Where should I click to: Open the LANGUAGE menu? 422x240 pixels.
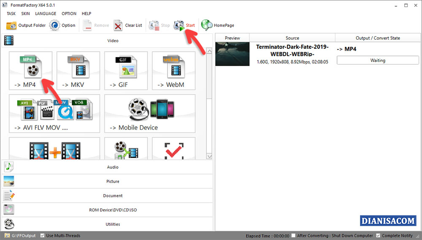[46, 13]
